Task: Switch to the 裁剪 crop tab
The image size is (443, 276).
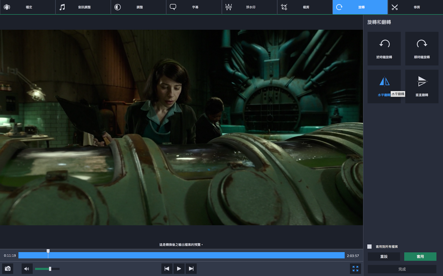Action: tap(305, 7)
